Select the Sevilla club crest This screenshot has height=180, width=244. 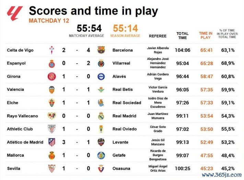(51, 168)
